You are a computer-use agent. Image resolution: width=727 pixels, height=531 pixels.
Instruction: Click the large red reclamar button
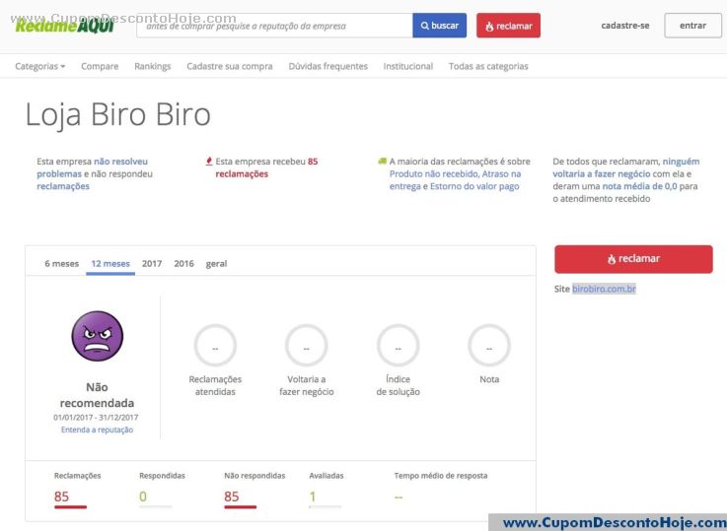click(633, 259)
